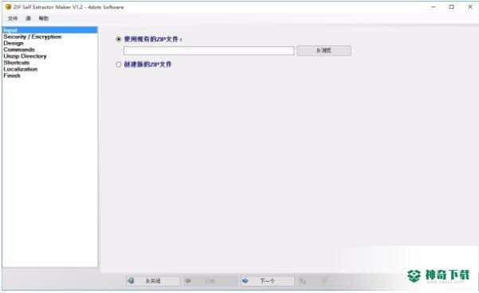Click the gold app icon in title bar
479x293 pixels.
[x=8, y=6]
